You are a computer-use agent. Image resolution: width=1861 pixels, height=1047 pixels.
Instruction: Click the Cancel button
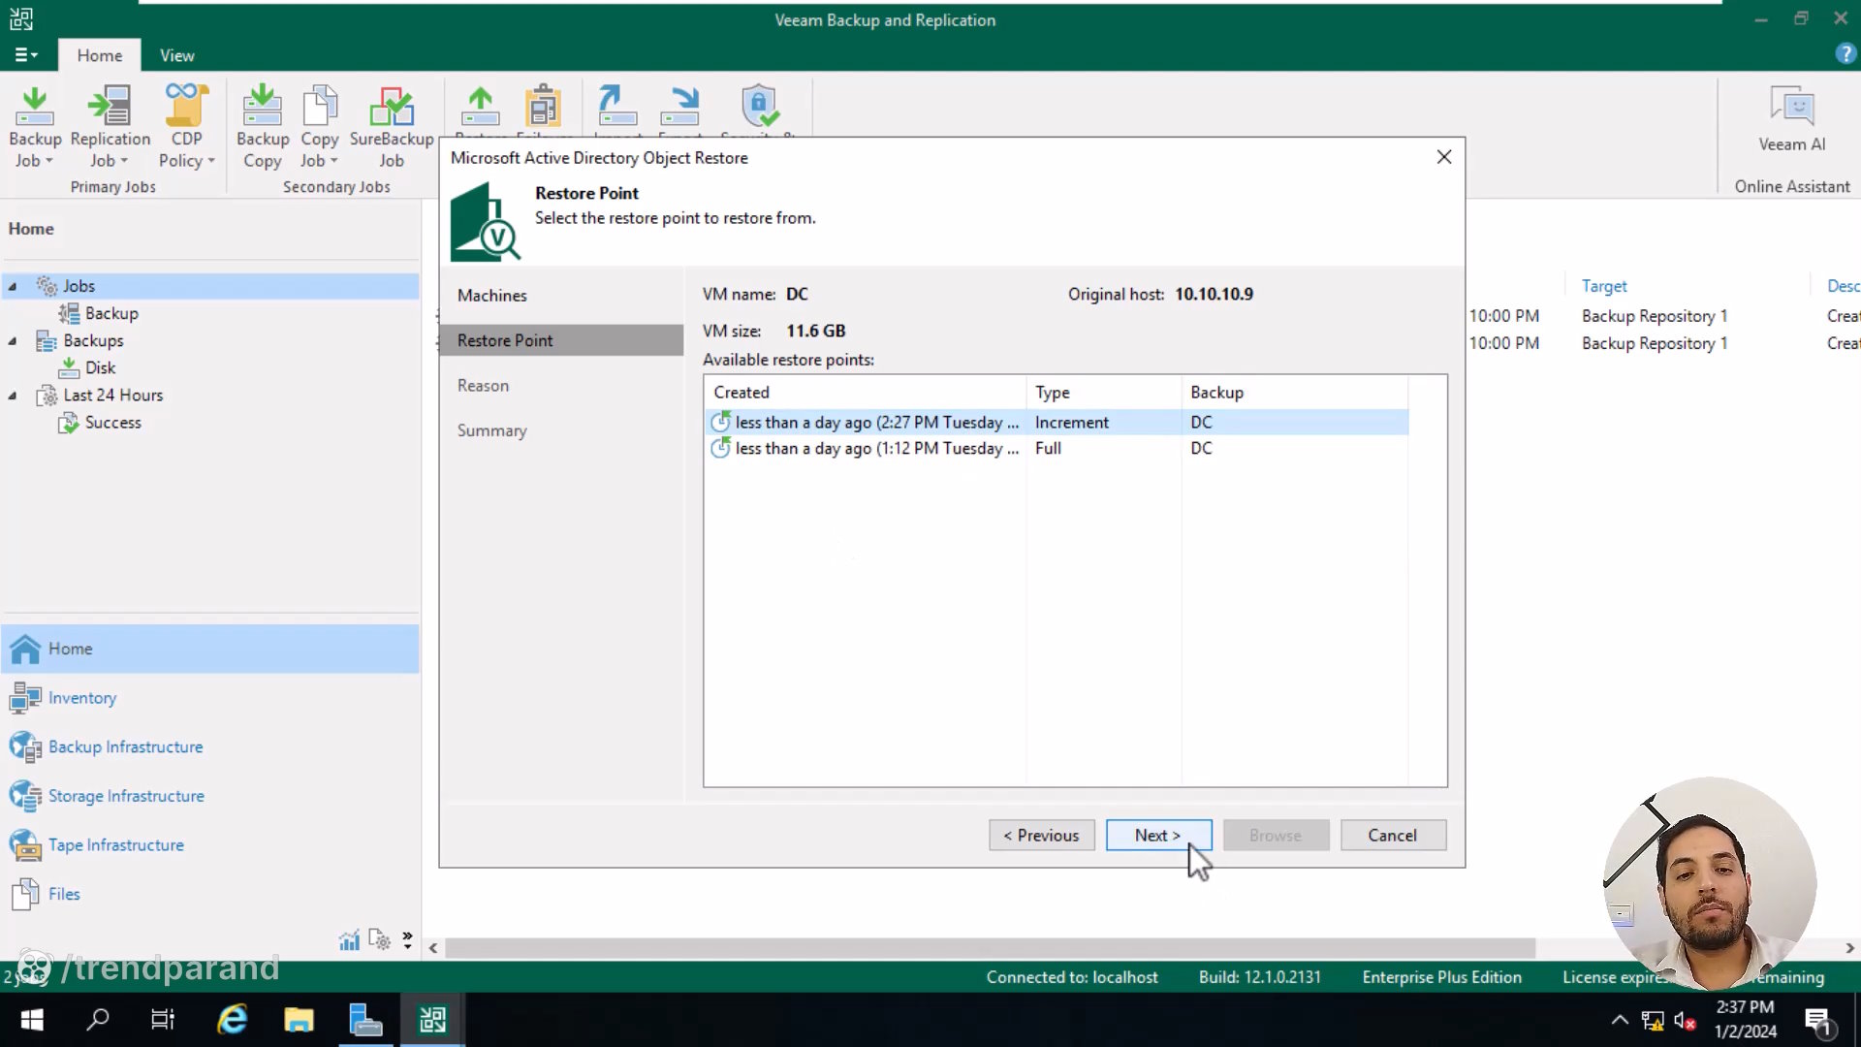(x=1393, y=836)
